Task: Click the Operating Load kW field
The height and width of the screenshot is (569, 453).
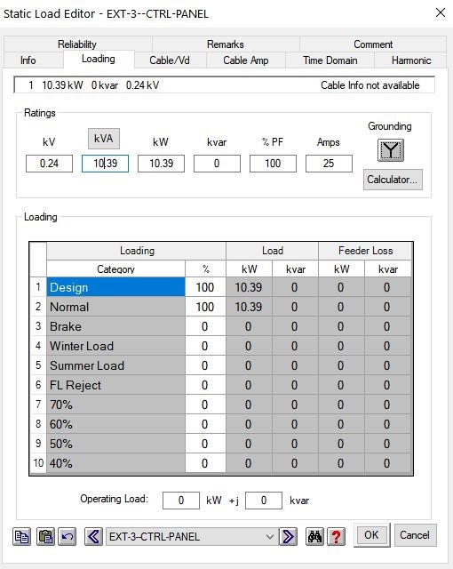Action: click(181, 501)
